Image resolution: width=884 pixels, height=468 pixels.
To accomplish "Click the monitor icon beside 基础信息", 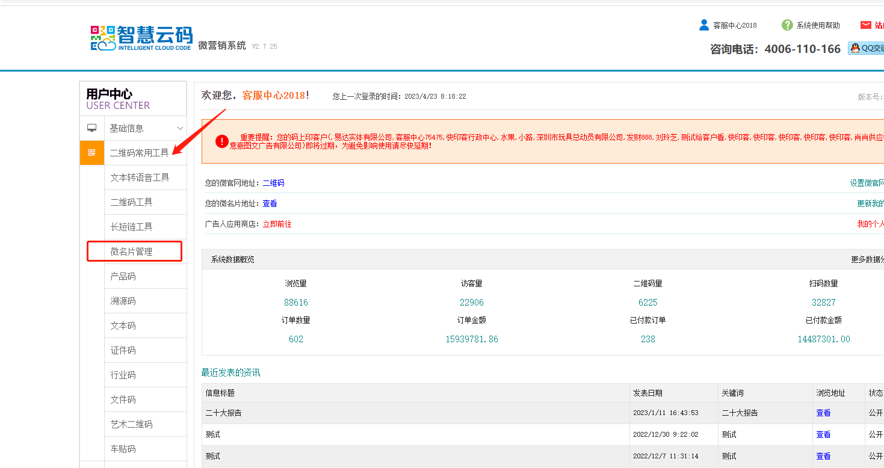I will pos(92,128).
